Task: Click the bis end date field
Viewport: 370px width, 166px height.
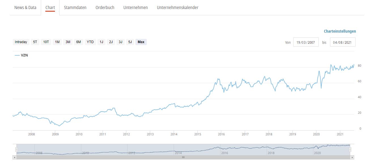Action: [343, 42]
